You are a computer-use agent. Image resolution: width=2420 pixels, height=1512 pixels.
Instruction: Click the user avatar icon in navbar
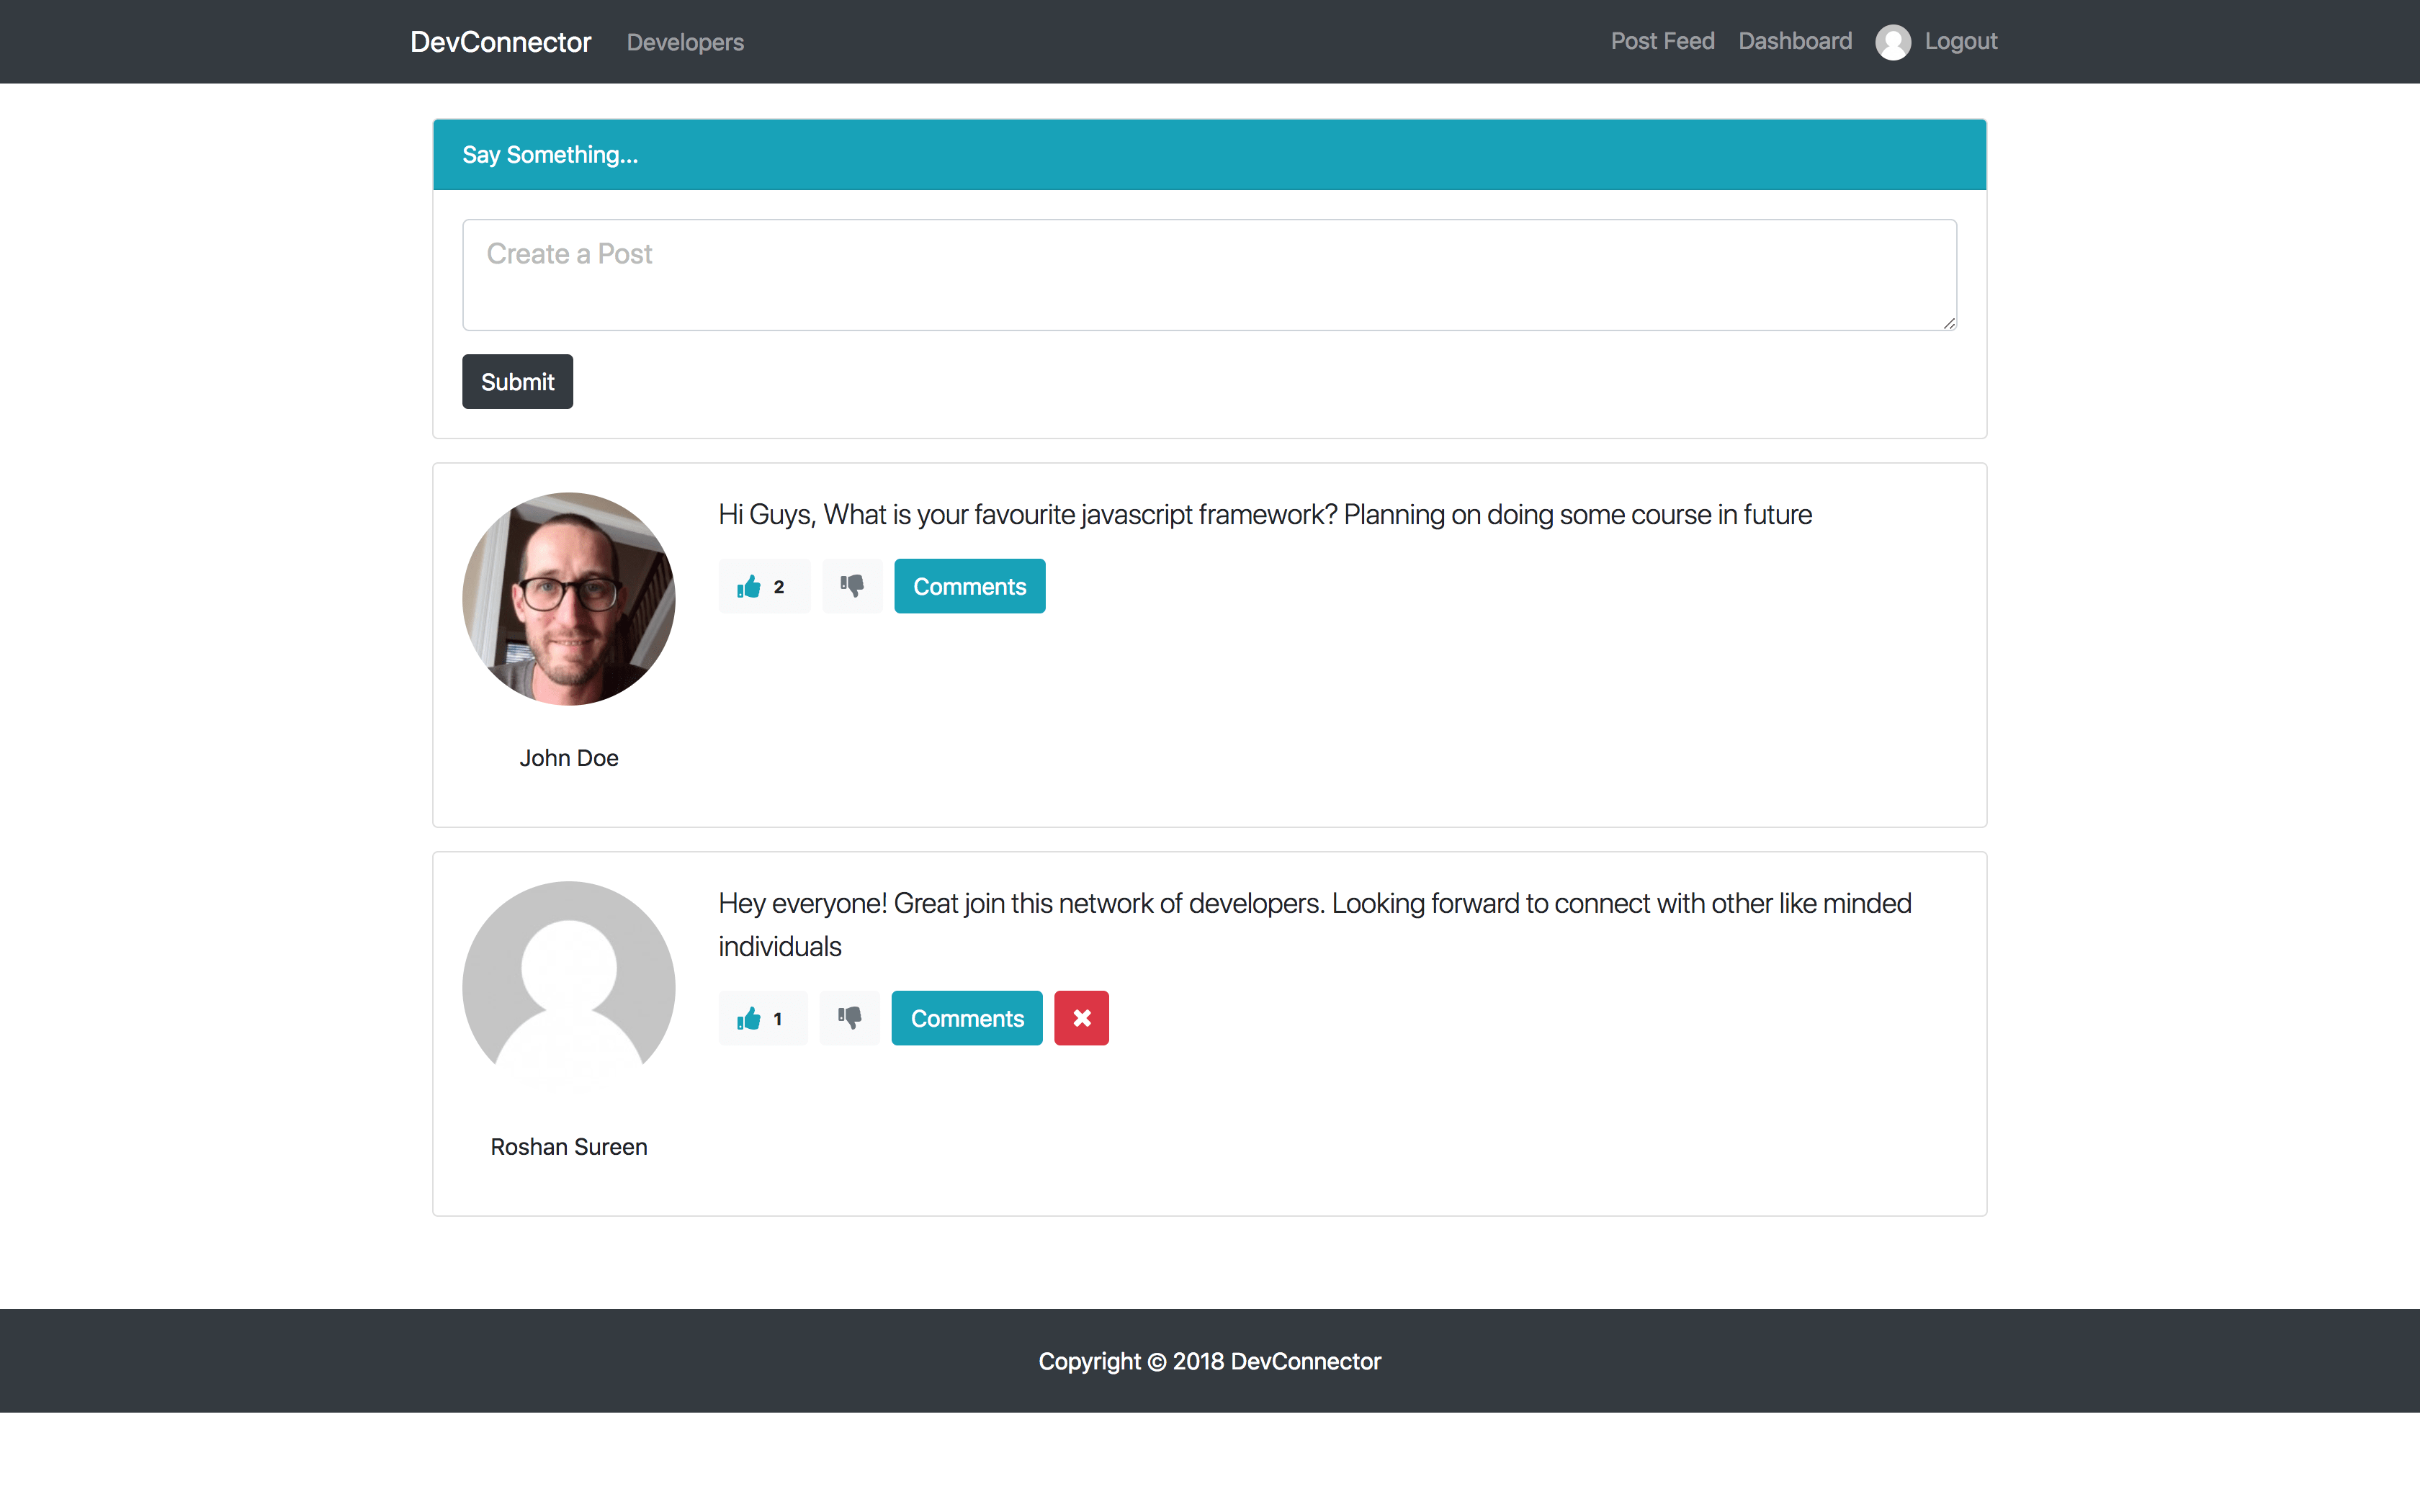[1892, 42]
